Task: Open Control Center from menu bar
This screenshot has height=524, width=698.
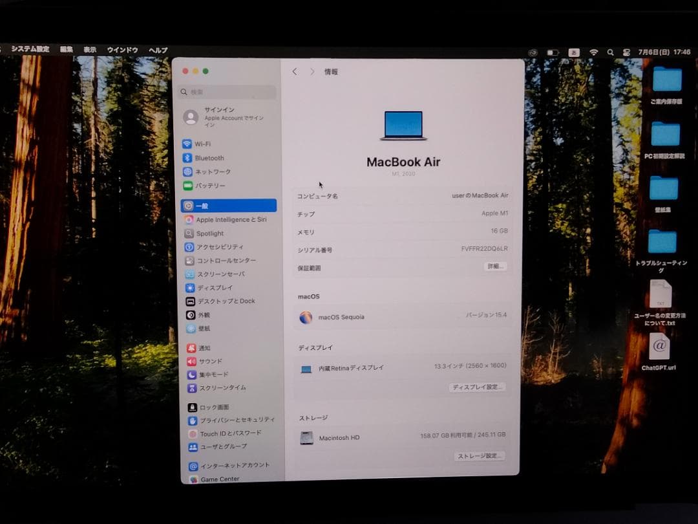Action: [x=626, y=52]
